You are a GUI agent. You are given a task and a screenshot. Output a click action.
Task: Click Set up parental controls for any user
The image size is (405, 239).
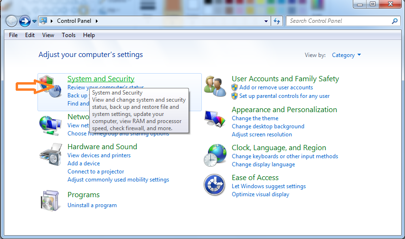coord(284,96)
